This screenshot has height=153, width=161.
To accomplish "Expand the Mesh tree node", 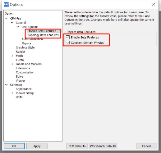I will tap(12, 56).
